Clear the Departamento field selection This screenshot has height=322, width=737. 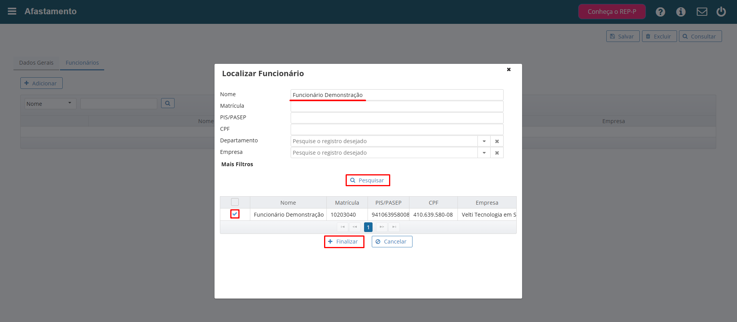[x=497, y=141]
